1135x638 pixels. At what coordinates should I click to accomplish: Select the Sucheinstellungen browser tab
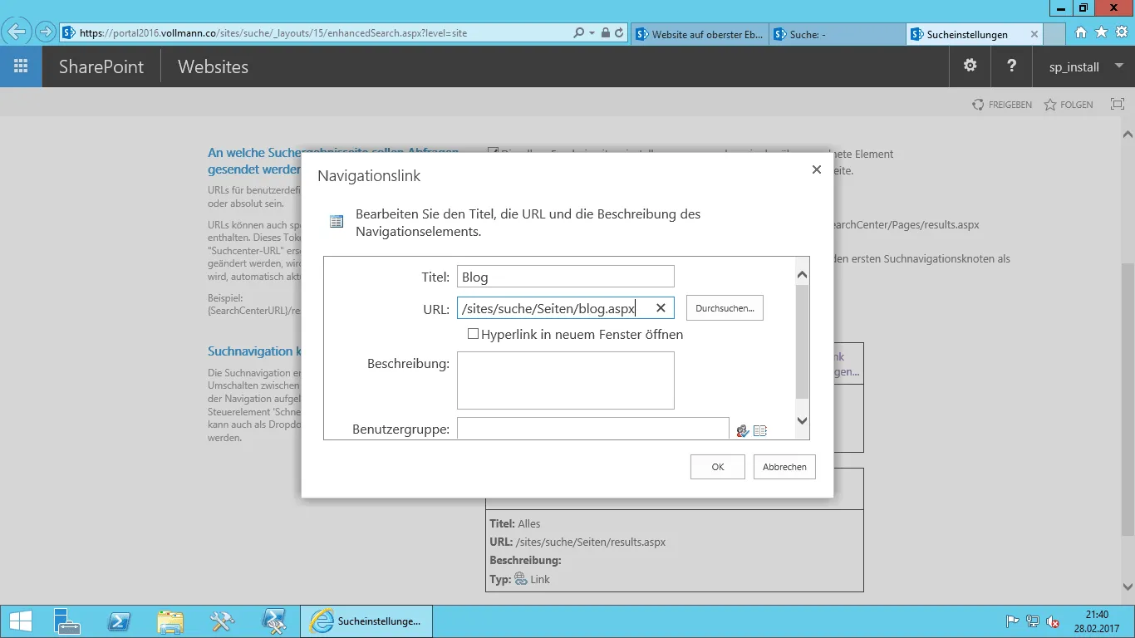pyautogui.click(x=967, y=34)
